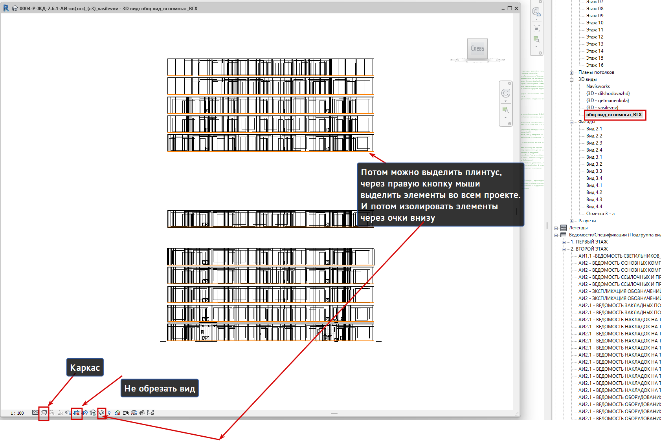Collapse the Фасады branch

[x=571, y=122]
